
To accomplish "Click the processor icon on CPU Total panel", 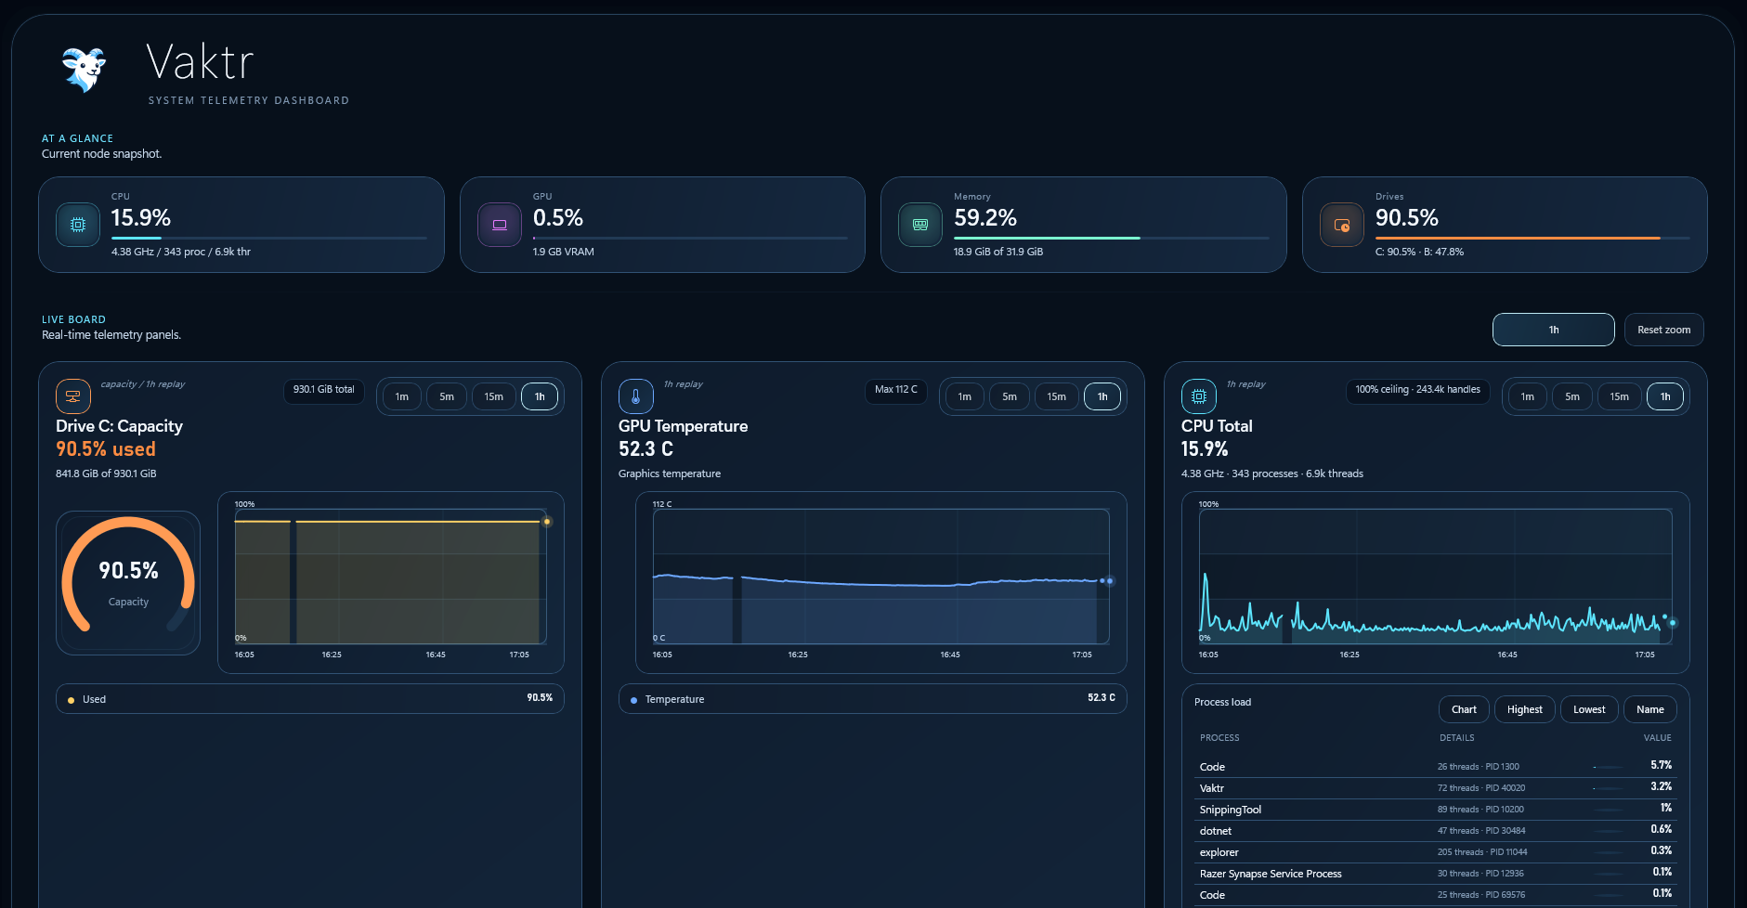I will click(x=1198, y=396).
